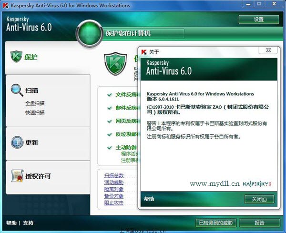Click checkmark next to 反垃圾邮件
286x233 pixels.
click(110, 134)
